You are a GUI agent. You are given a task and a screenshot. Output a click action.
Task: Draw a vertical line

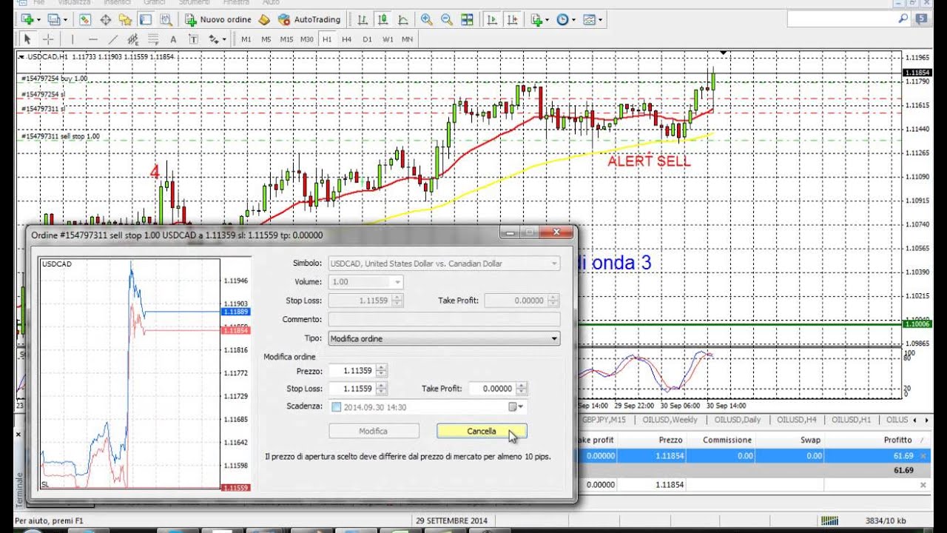point(73,39)
